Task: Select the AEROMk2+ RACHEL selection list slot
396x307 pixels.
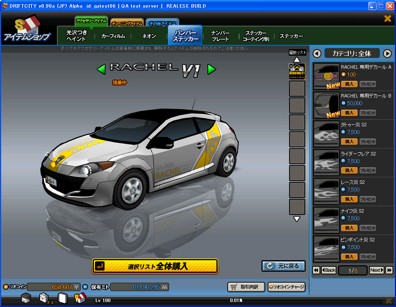Action: click(297, 72)
